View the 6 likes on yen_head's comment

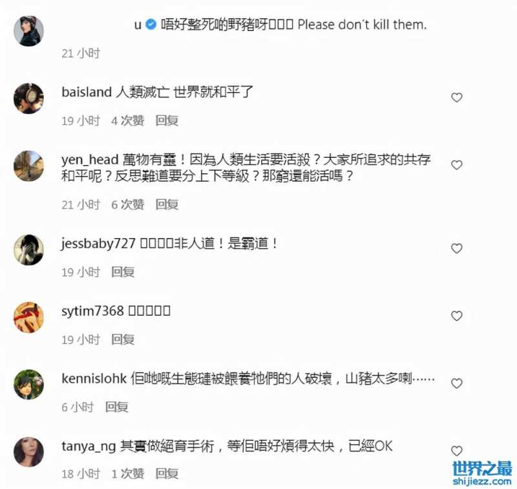pyautogui.click(x=127, y=204)
